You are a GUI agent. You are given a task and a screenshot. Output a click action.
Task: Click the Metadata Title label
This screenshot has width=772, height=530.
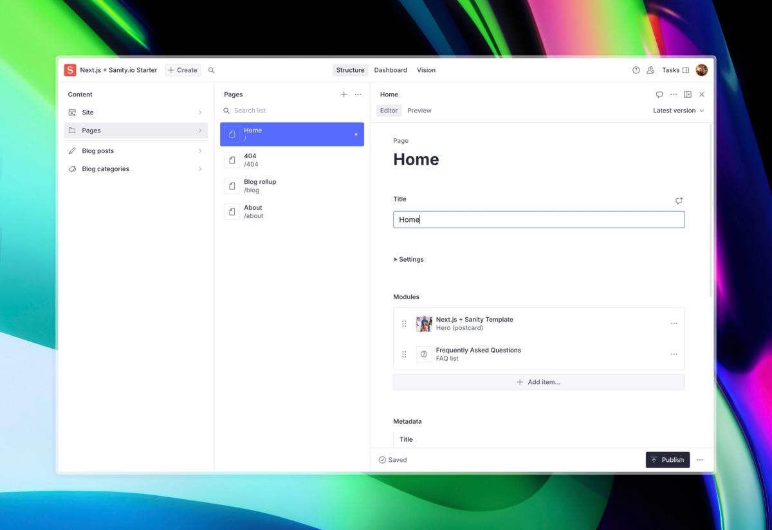pyautogui.click(x=406, y=439)
